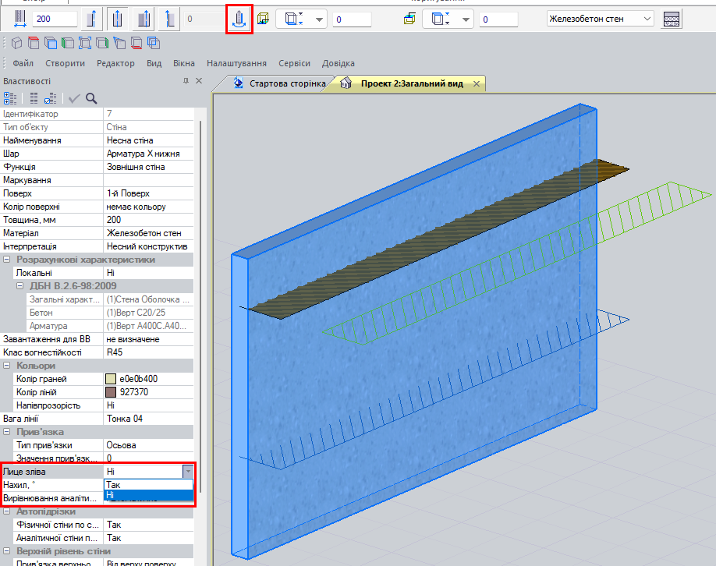Click the material hatch pattern icon

click(671, 19)
